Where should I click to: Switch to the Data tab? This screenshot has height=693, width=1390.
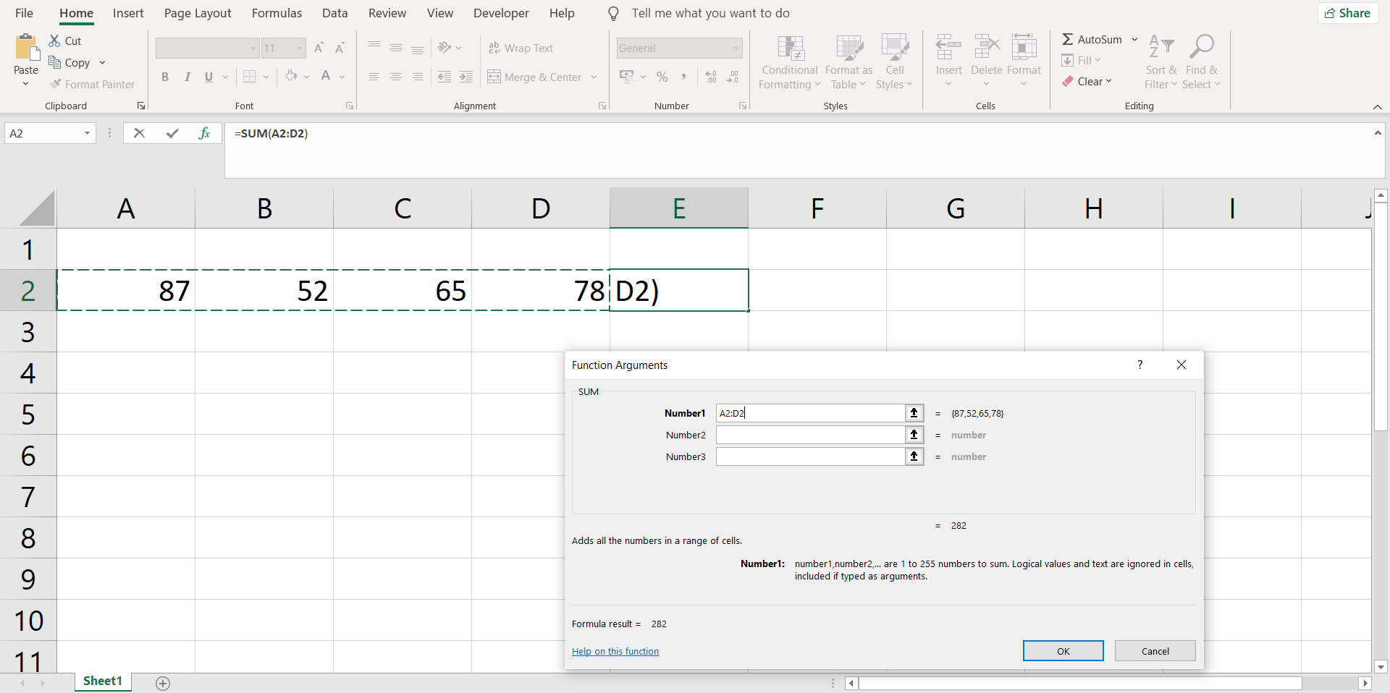[x=334, y=13]
